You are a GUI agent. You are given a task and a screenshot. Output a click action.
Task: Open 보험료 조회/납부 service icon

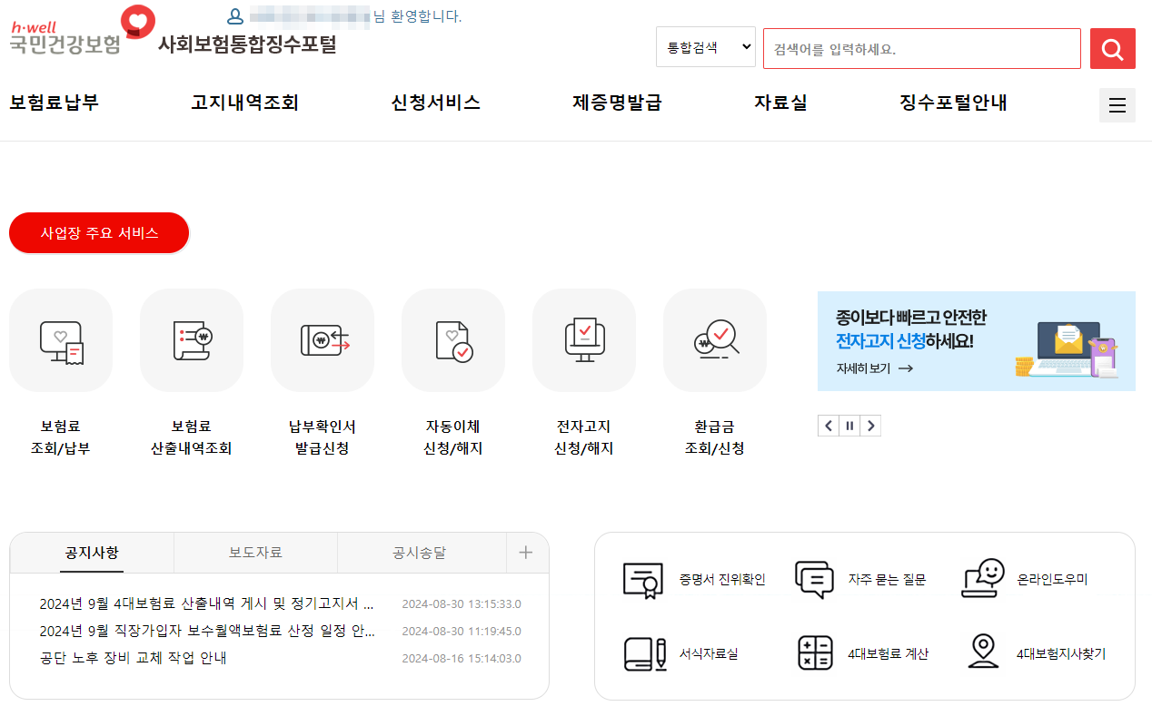click(61, 340)
